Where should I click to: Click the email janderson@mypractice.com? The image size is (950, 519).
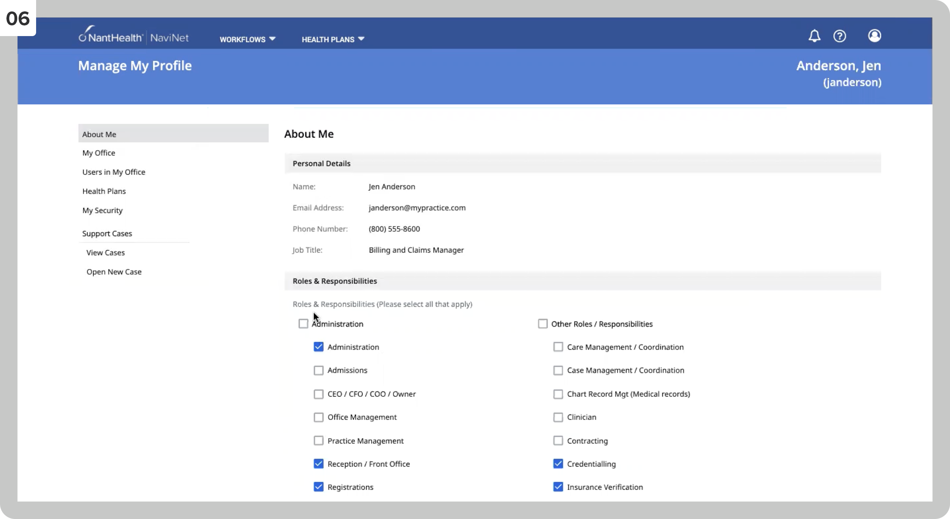417,208
